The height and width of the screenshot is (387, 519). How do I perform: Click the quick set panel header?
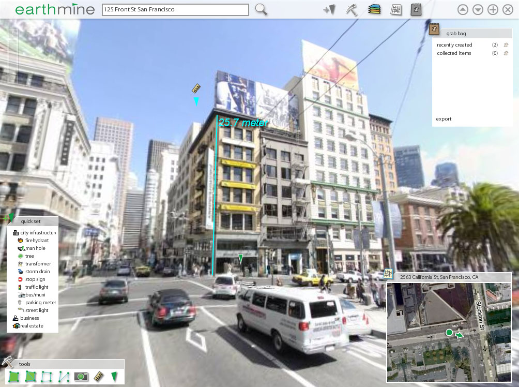33,221
